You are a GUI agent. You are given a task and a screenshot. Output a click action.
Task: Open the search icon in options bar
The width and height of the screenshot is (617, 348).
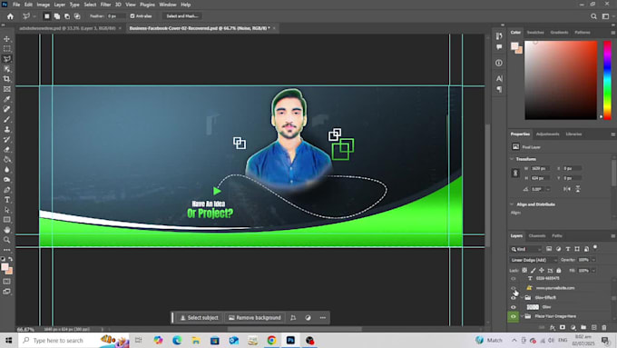point(593,16)
